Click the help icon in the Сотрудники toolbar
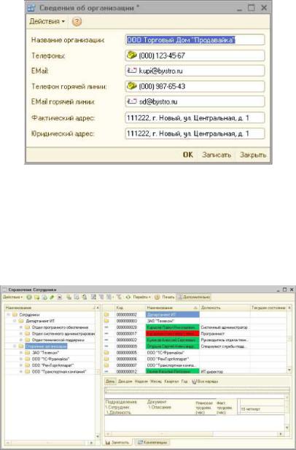 coord(157,298)
